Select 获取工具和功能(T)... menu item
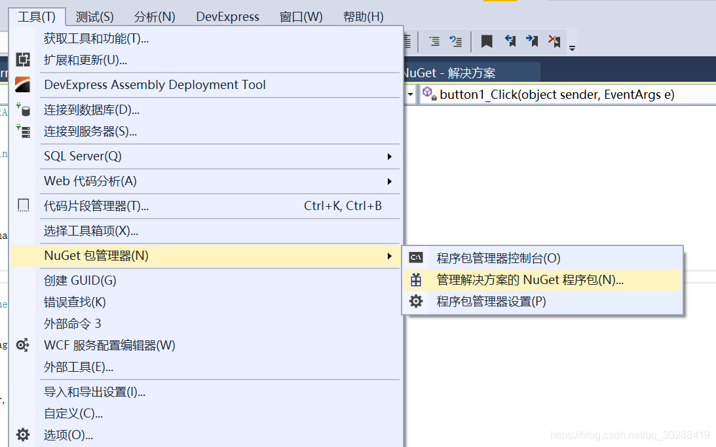Viewport: 716px width, 447px height. [206, 39]
